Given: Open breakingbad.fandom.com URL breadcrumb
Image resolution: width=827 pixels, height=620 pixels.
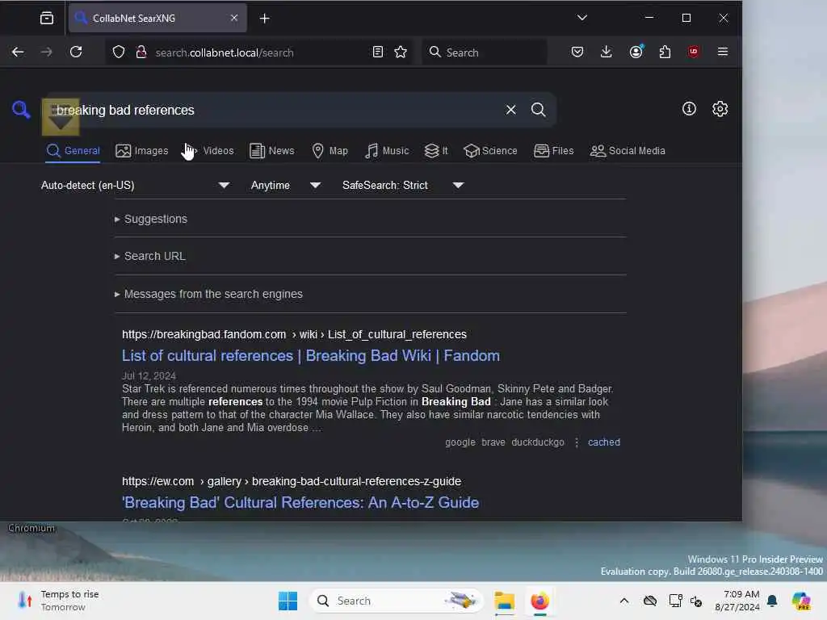Looking at the screenshot, I should pyautogui.click(x=294, y=335).
